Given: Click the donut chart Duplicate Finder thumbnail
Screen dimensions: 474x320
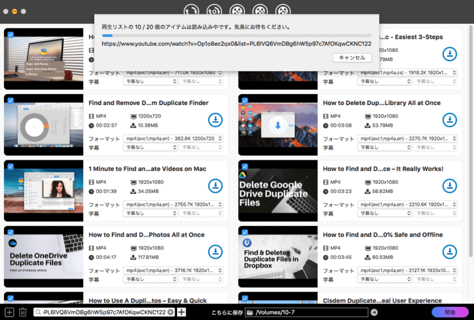Looking at the screenshot, I should click(43, 125).
